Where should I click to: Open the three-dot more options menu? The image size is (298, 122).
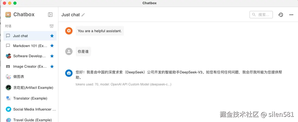point(291,15)
